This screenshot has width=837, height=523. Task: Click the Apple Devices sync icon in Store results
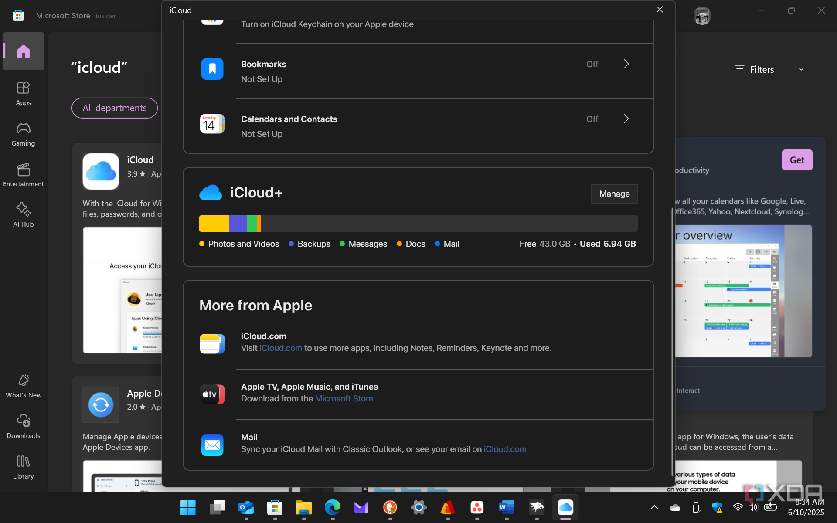click(x=101, y=405)
